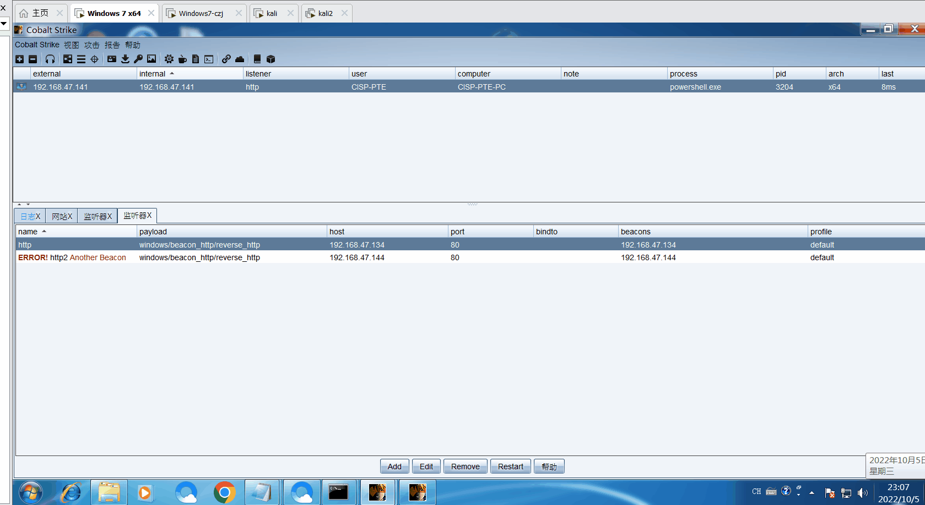
Task: Click the volume speaker tray icon
Action: (863, 493)
